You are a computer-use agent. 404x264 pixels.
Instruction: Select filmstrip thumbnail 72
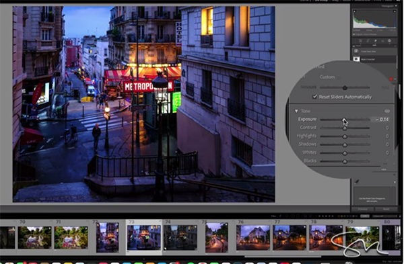click(x=107, y=237)
